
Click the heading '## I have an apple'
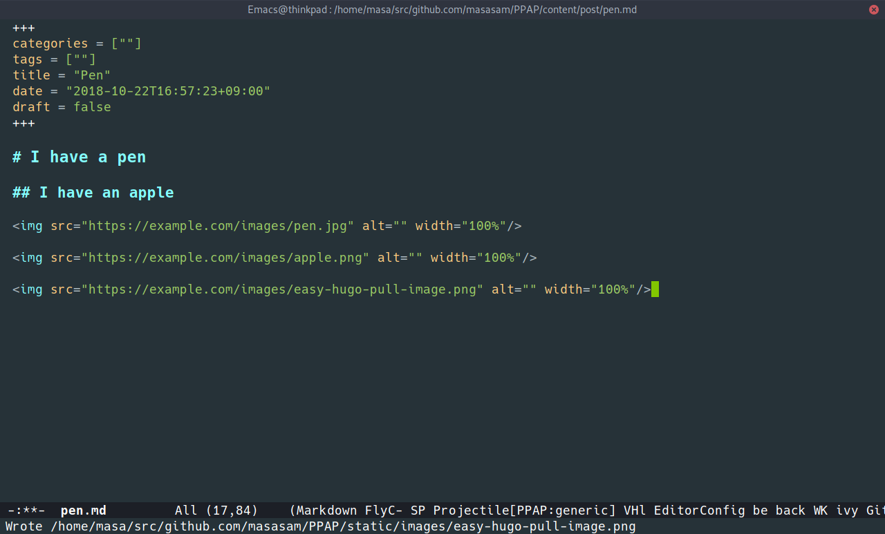[93, 192]
